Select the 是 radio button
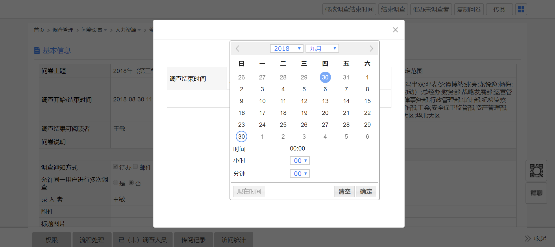Viewport: 555px width, 247px height. pos(115,183)
